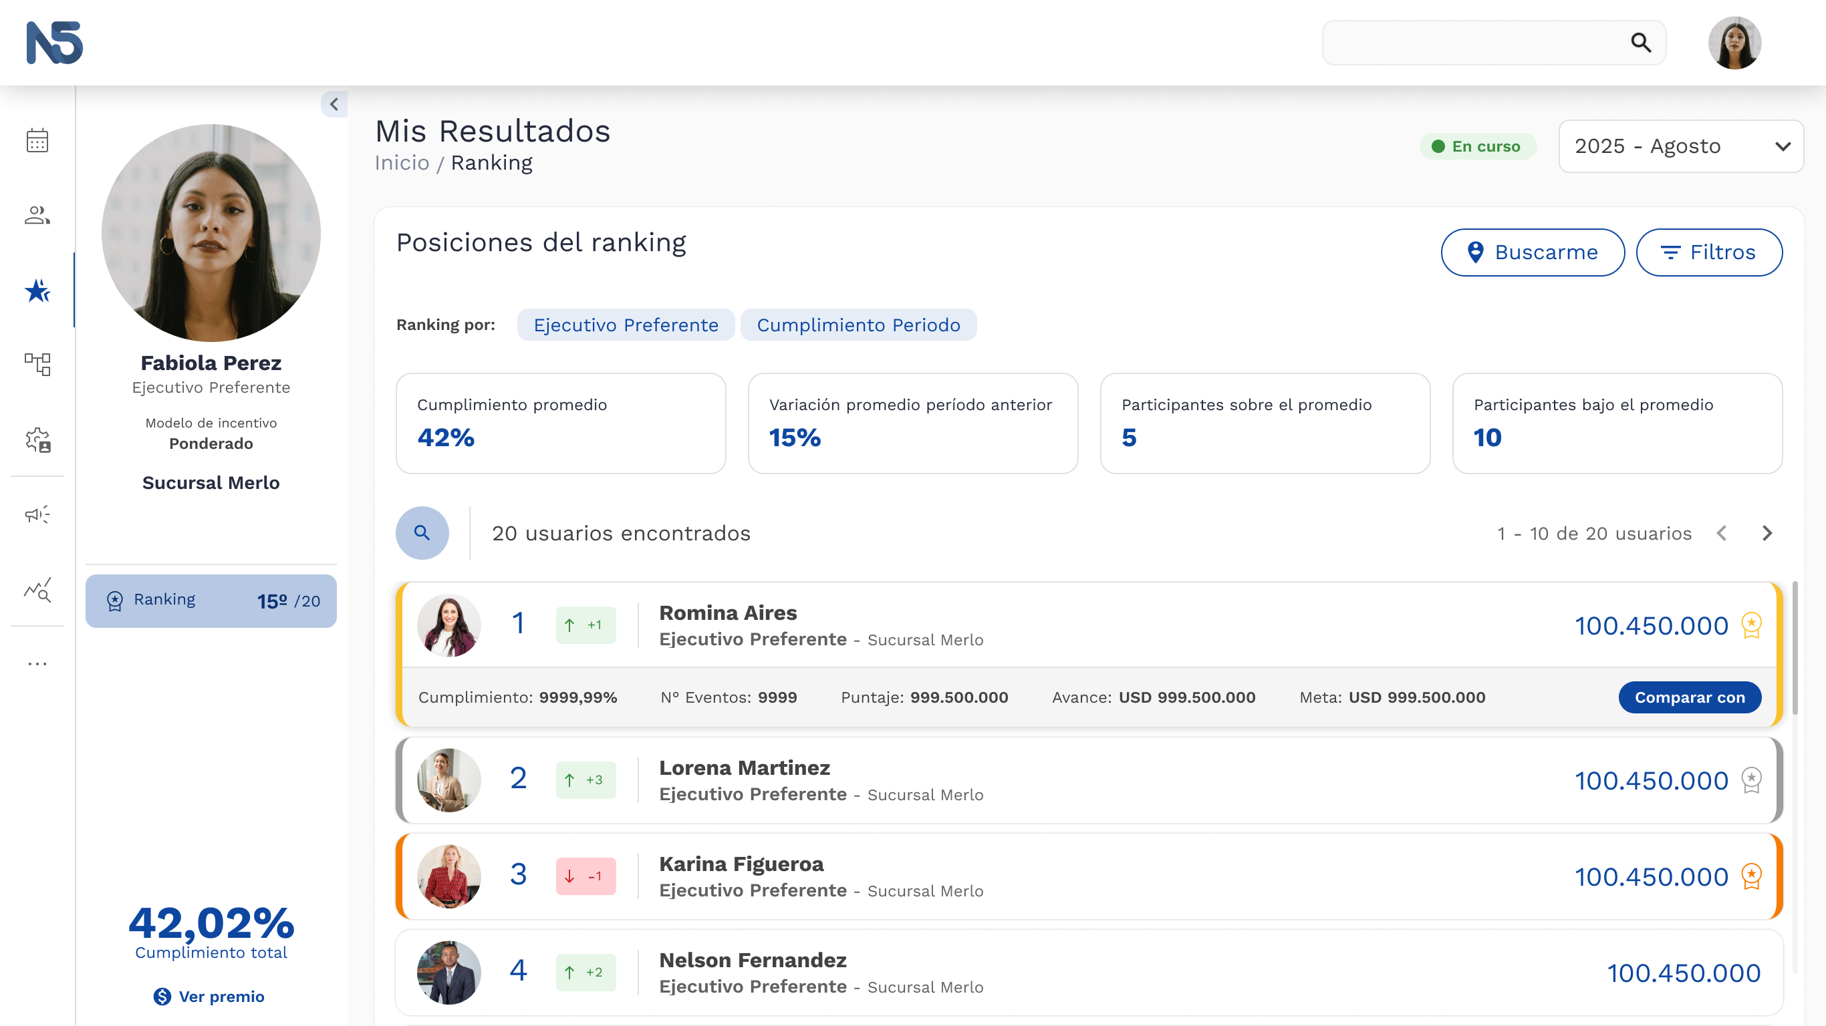The width and height of the screenshot is (1826, 1026).
Task: Remove the Ejecutivo Preferente ranking chip
Action: pyautogui.click(x=625, y=325)
